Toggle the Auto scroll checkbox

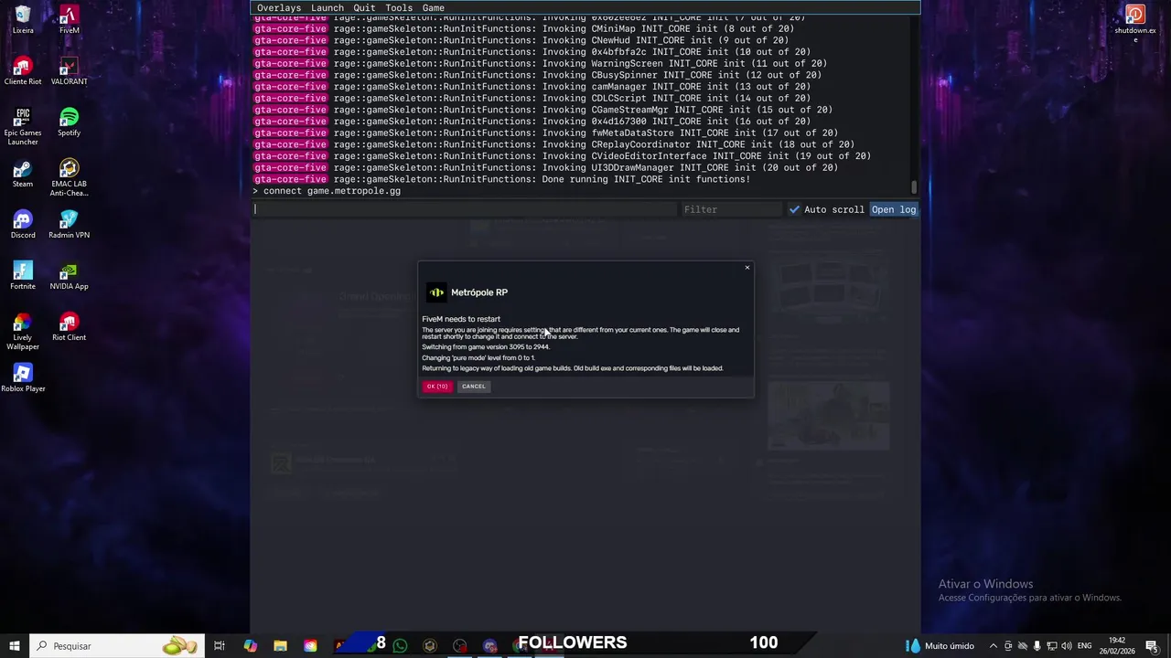(x=794, y=209)
